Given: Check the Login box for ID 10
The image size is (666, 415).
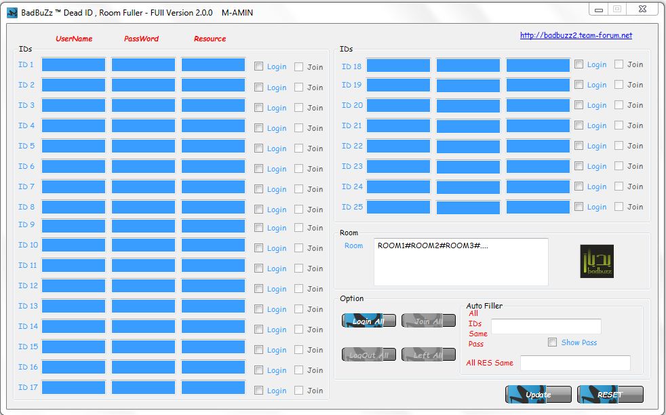Looking at the screenshot, I should tap(258, 248).
